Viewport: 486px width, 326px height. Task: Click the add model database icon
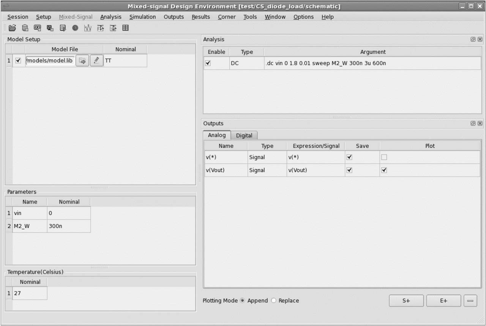pos(25,28)
